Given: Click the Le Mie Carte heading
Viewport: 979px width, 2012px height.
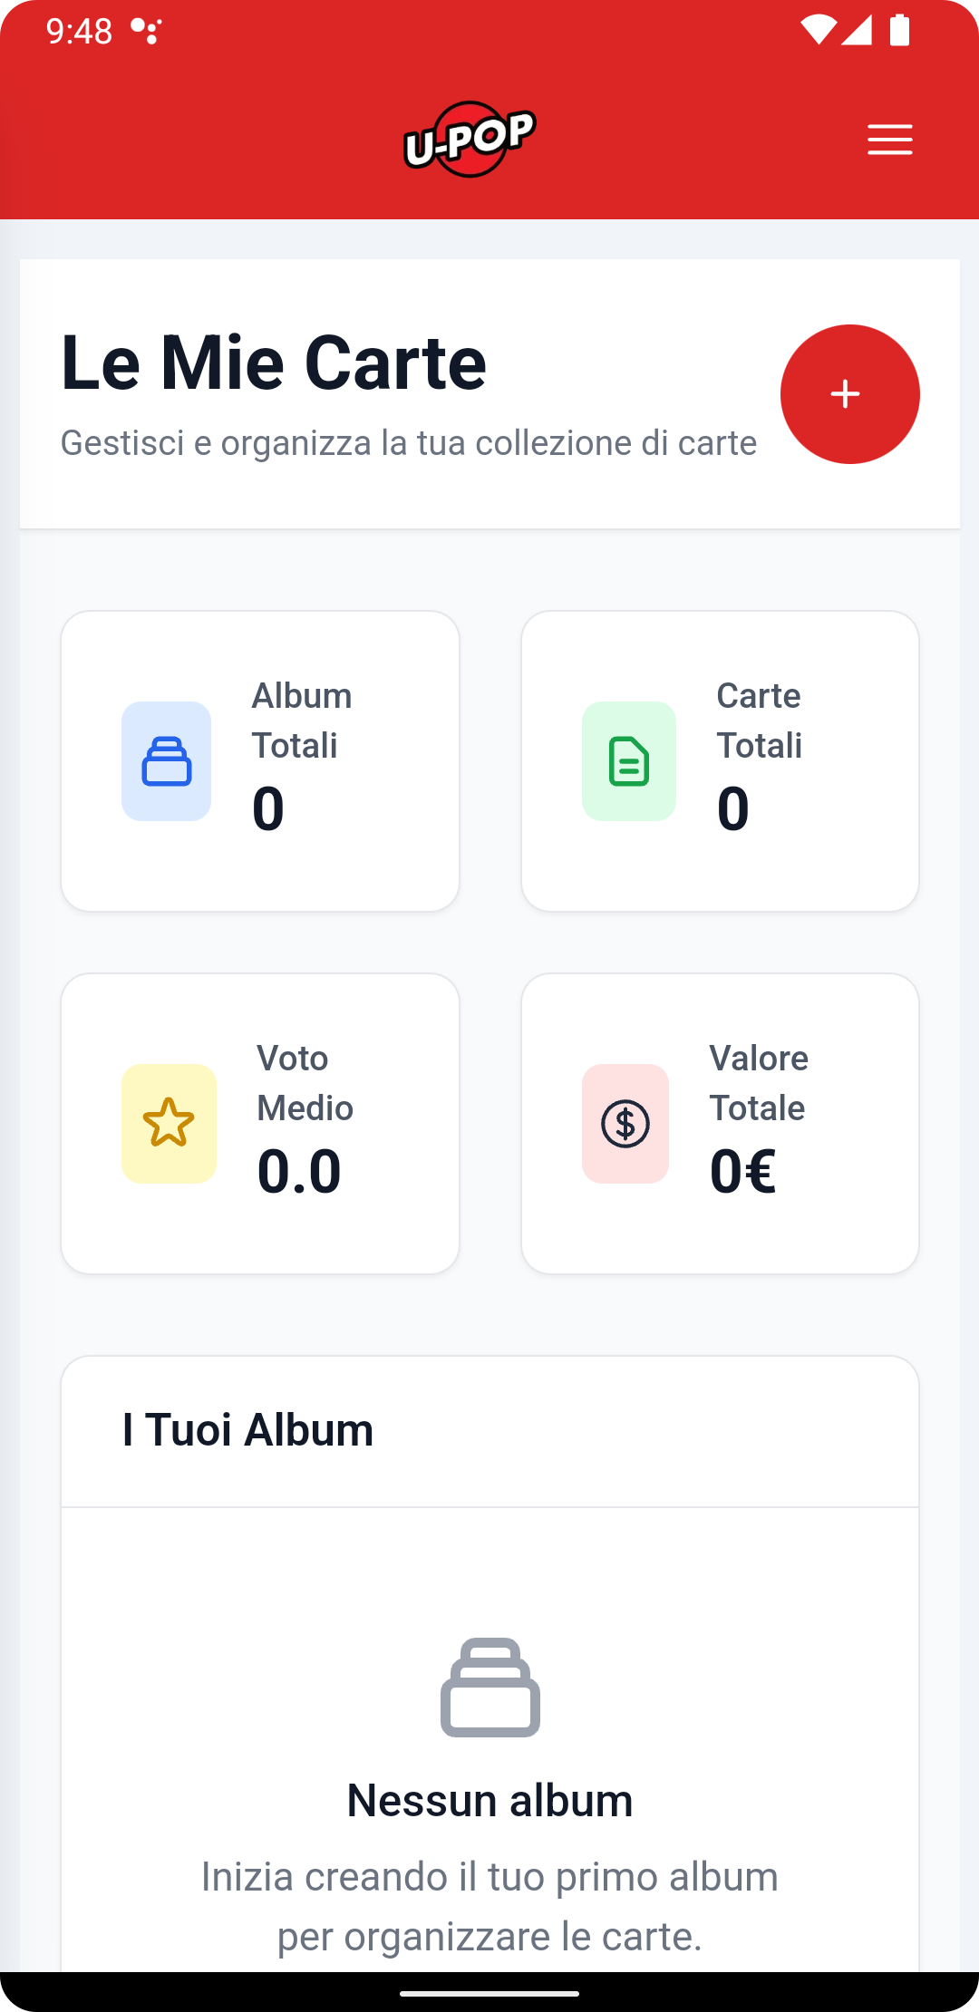Looking at the screenshot, I should (x=274, y=363).
